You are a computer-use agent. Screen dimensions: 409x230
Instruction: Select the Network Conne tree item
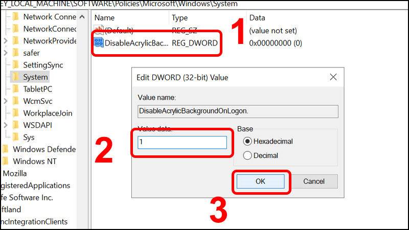tap(50, 17)
